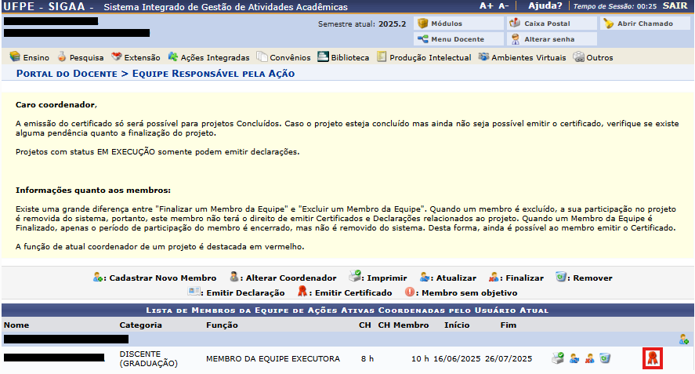This screenshot has height=374, width=695.
Task: Click the Menu Docente tree icon
Action: coord(423,39)
